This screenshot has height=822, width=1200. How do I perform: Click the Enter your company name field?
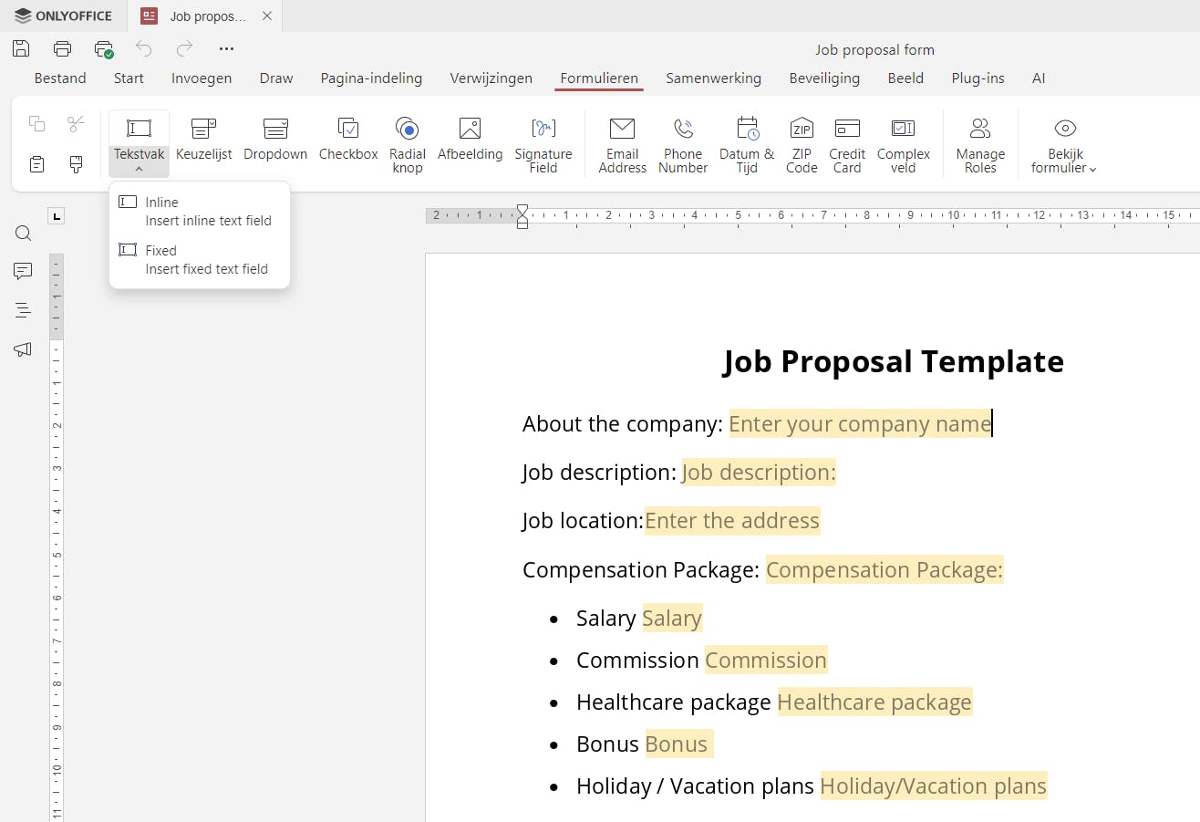click(858, 423)
